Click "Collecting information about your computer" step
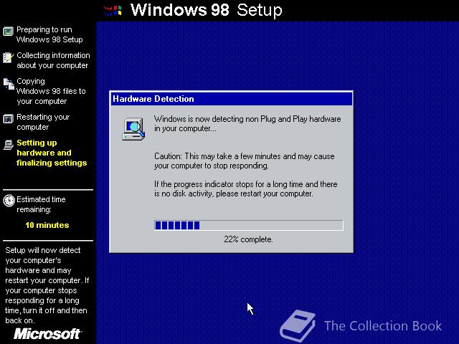This screenshot has width=459, height=344. tap(53, 60)
